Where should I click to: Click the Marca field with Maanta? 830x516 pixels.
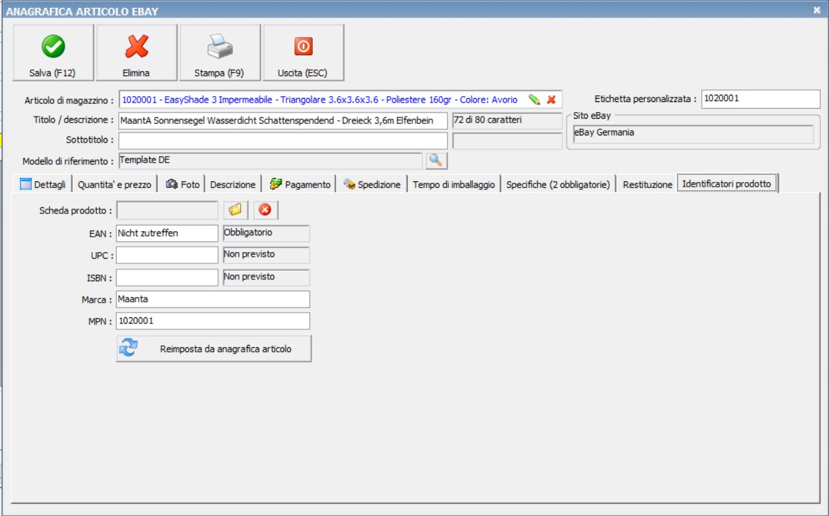[213, 299]
